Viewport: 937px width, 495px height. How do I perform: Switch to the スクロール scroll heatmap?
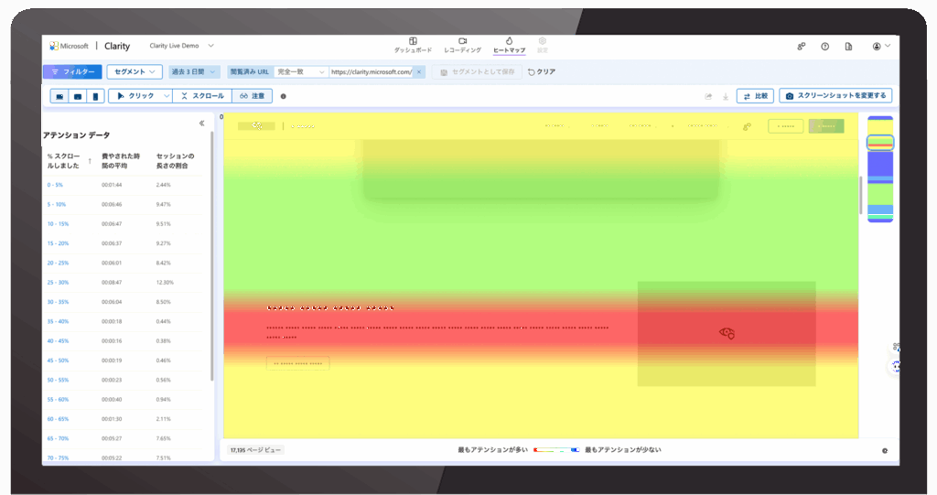click(202, 96)
